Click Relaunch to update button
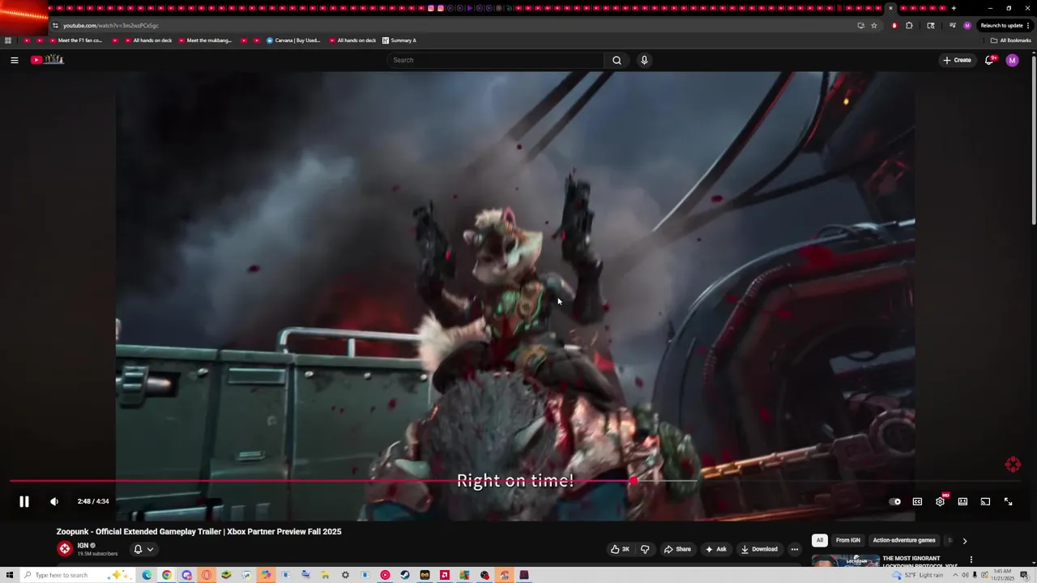Screen dimensions: 1037x583 tap(1001, 25)
